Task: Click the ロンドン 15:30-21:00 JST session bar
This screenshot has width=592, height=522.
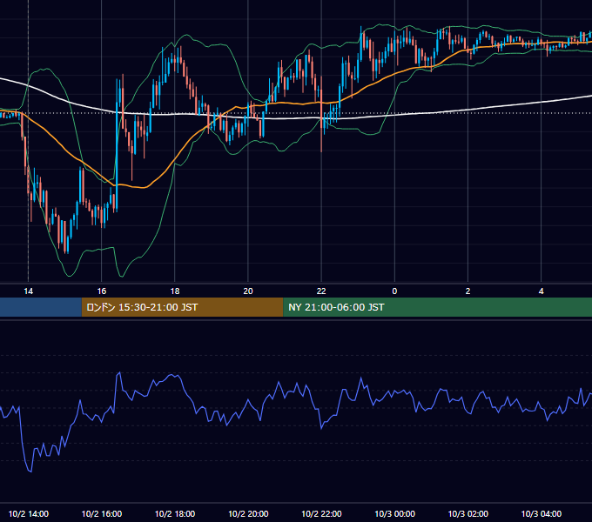Action: tap(182, 307)
